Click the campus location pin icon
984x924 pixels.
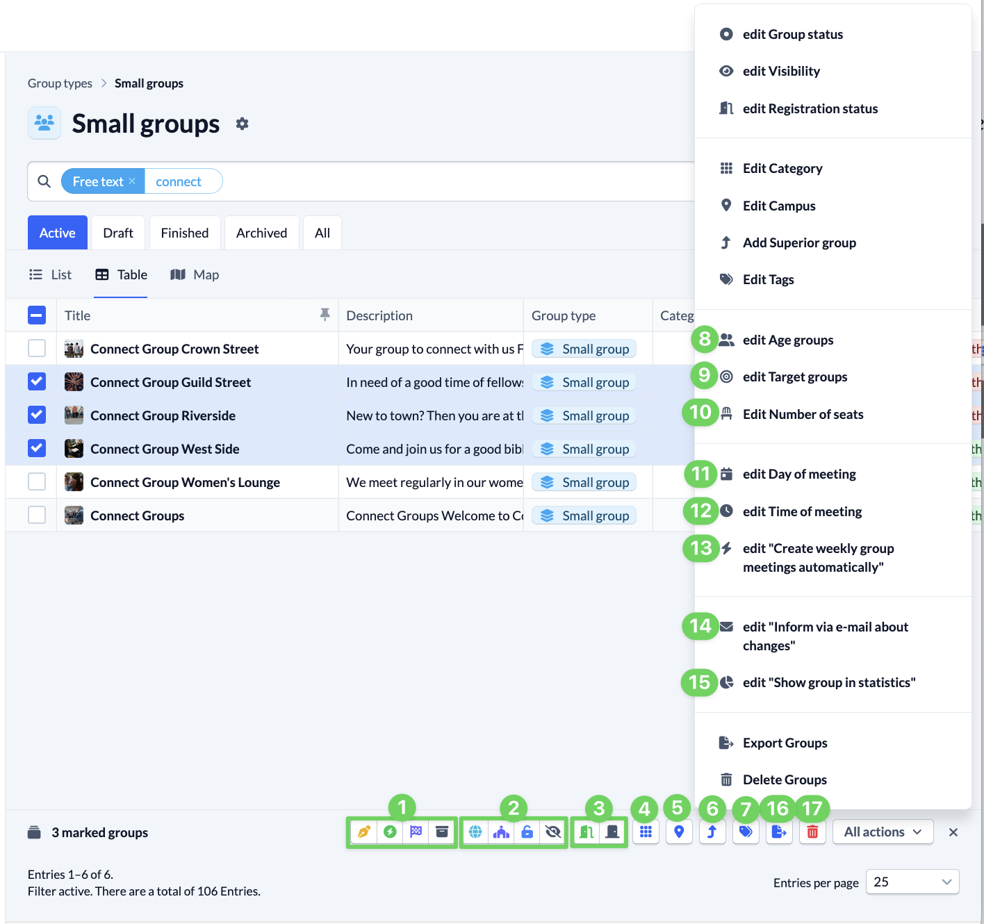click(x=679, y=832)
